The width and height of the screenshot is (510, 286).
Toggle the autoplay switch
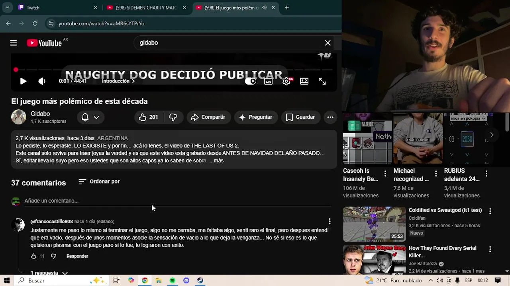pyautogui.click(x=251, y=81)
